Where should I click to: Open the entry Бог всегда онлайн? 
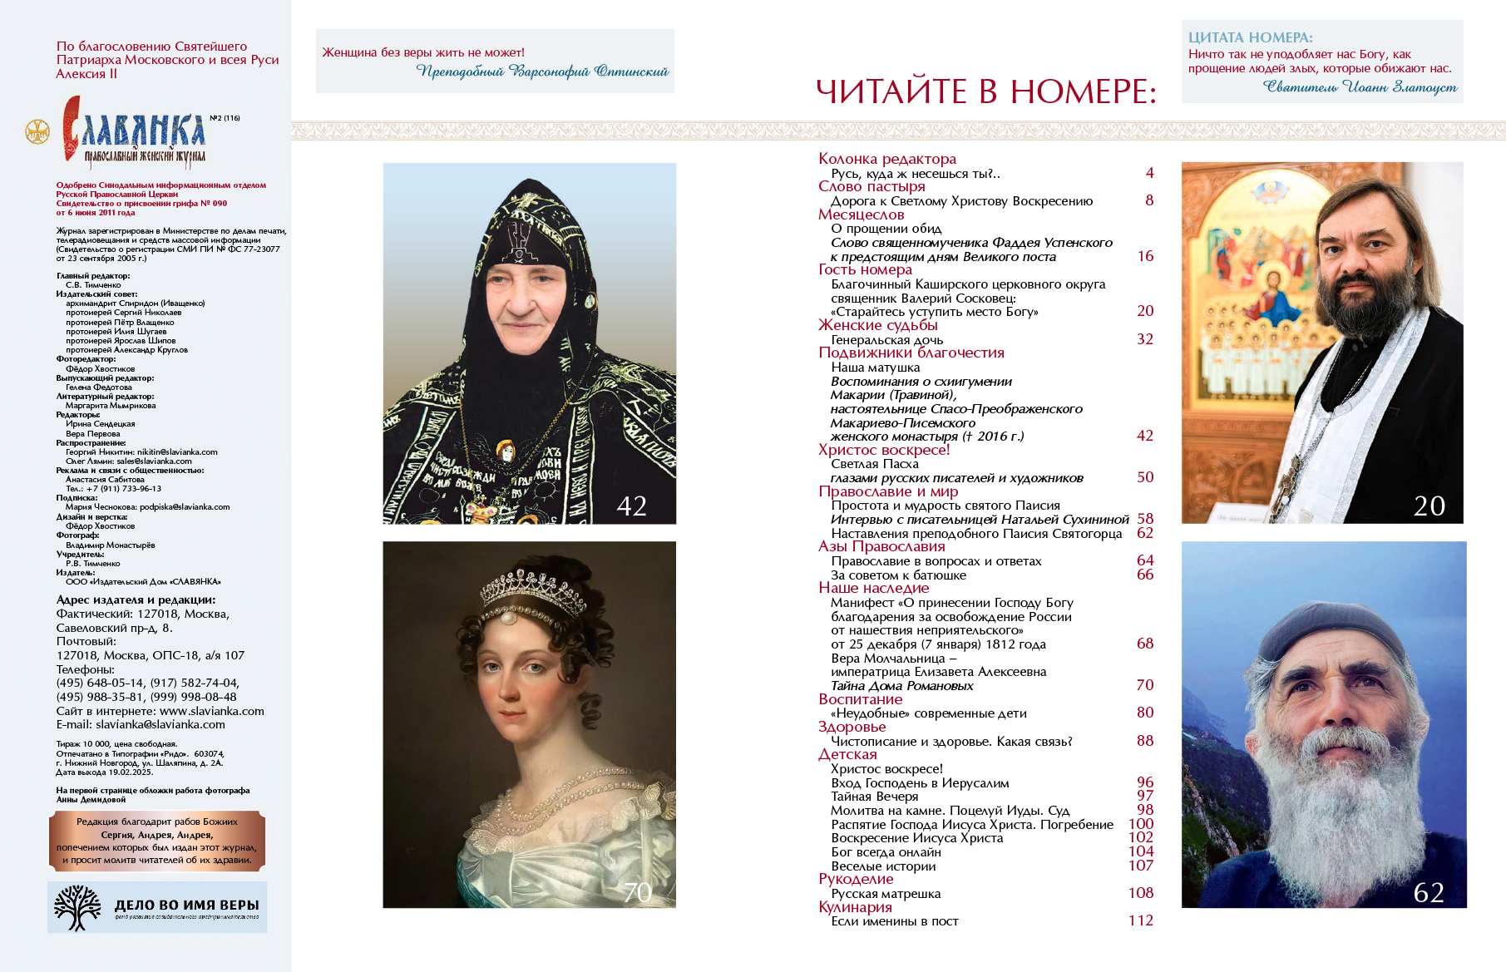point(886,852)
